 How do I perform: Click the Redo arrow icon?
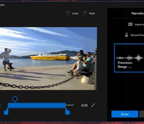pyautogui.click(x=85, y=13)
